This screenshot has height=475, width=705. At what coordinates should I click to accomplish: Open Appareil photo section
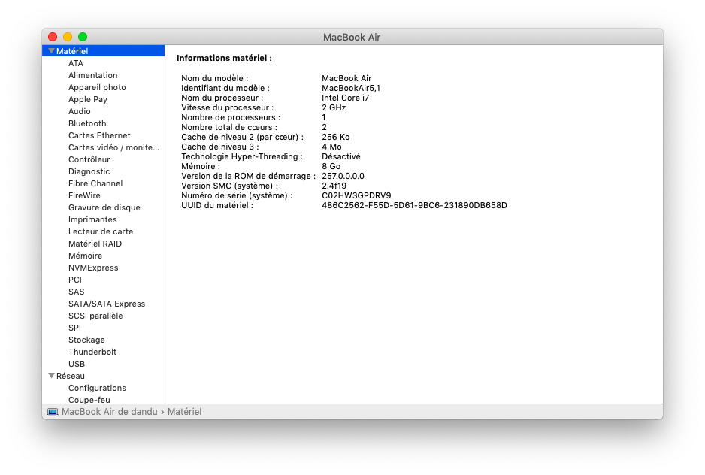[x=97, y=87]
